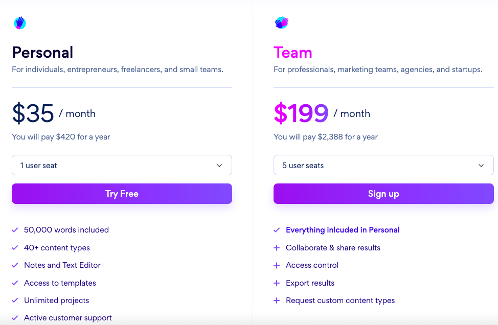This screenshot has height=325, width=498.
Task: Click plus icon by Request custom content types
Action: 277,300
